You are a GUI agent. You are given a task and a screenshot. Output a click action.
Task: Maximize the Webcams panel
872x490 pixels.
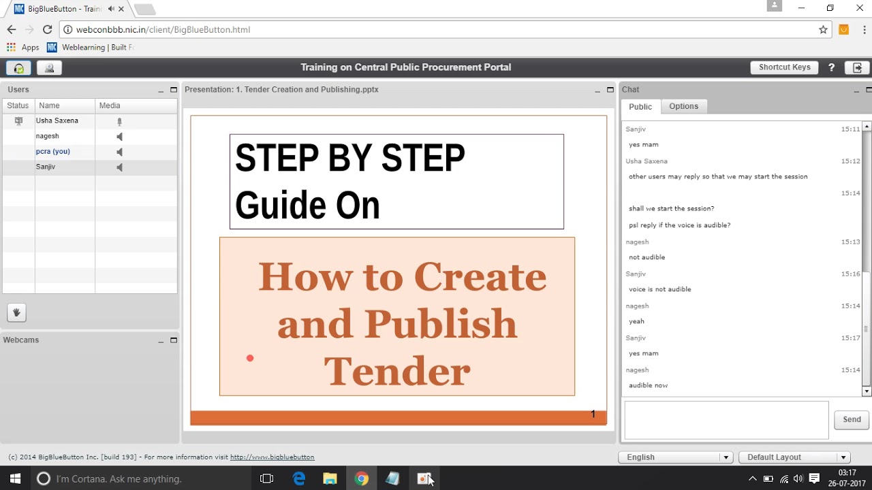click(174, 340)
